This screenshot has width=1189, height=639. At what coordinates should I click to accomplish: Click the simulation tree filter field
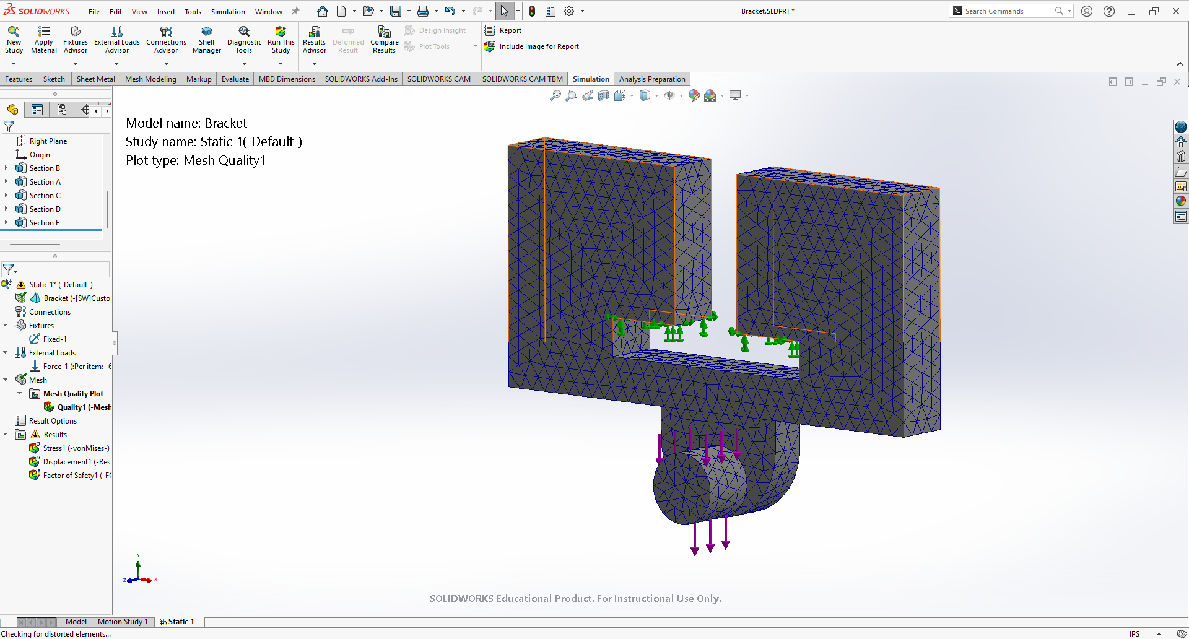click(56, 269)
